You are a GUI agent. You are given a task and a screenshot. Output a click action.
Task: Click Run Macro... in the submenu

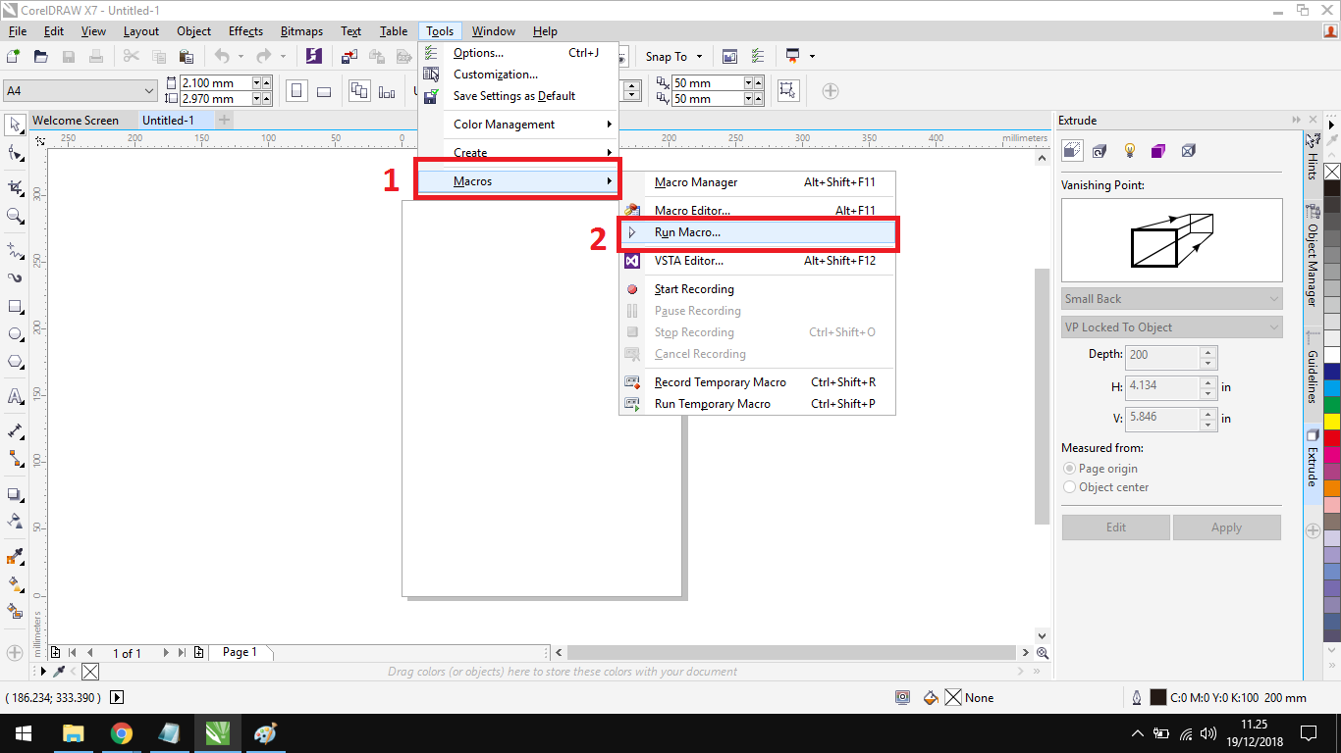pos(757,232)
